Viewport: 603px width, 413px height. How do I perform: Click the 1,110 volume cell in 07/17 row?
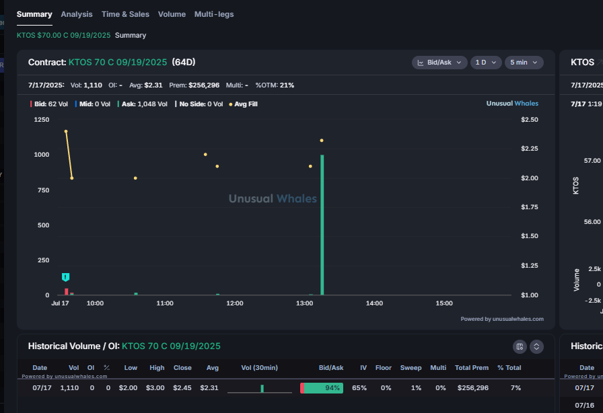[69, 387]
